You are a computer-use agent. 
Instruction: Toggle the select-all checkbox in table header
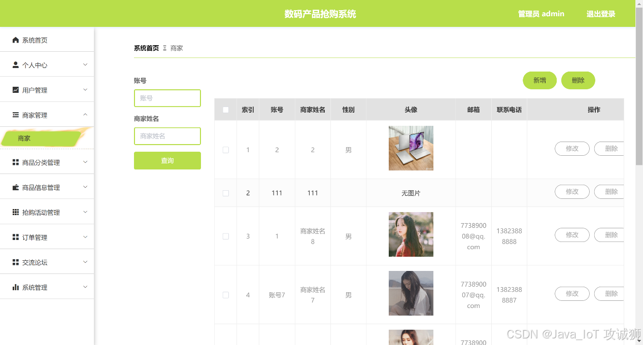coord(226,110)
